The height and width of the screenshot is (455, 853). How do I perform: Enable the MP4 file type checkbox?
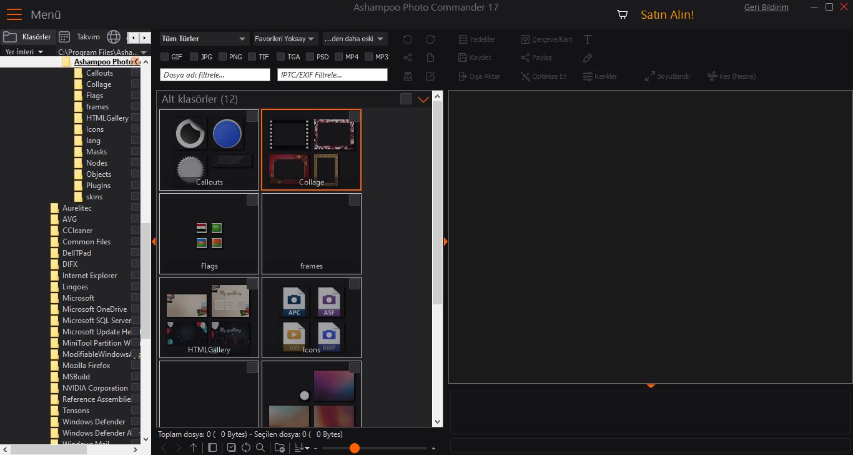click(339, 57)
